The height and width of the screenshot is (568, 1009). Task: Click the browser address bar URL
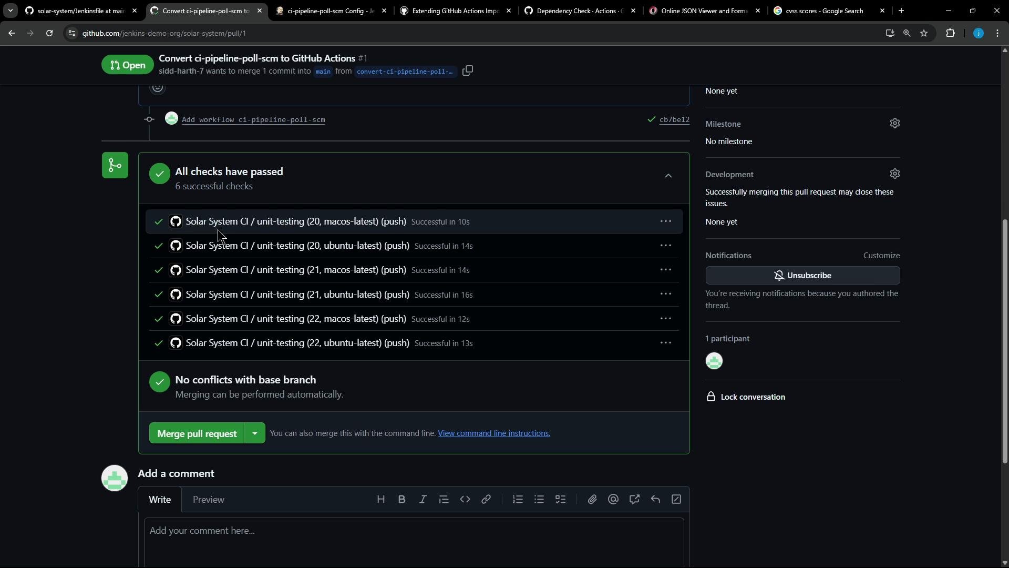tap(164, 33)
